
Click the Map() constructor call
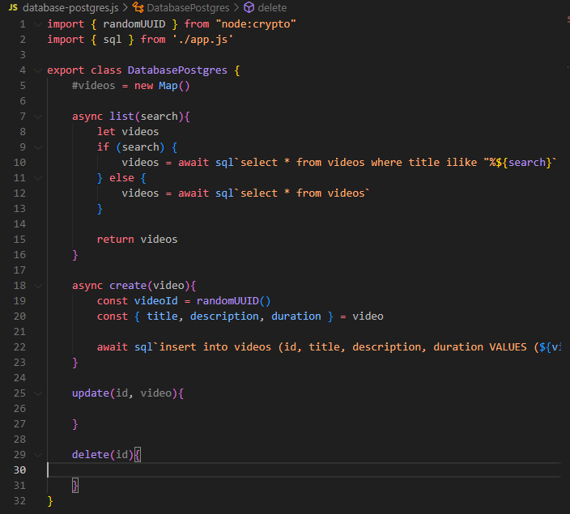[174, 86]
